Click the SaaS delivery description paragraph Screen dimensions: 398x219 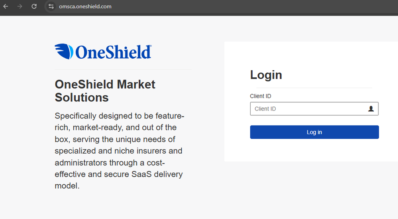(x=119, y=151)
